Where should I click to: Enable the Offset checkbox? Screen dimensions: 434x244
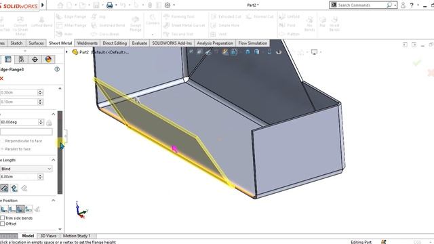(x=3, y=224)
